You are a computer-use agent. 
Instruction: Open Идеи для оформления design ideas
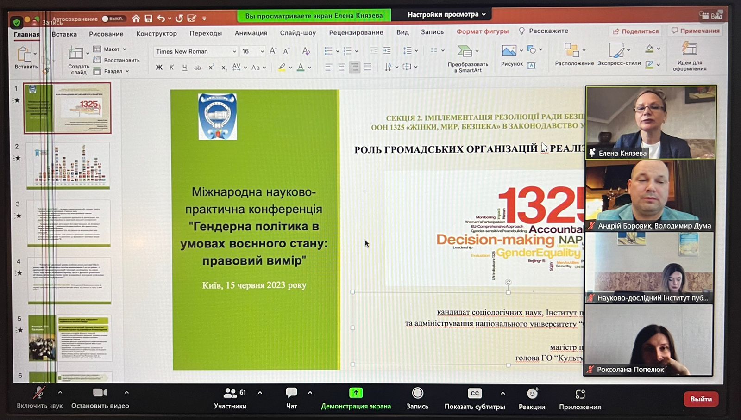690,56
